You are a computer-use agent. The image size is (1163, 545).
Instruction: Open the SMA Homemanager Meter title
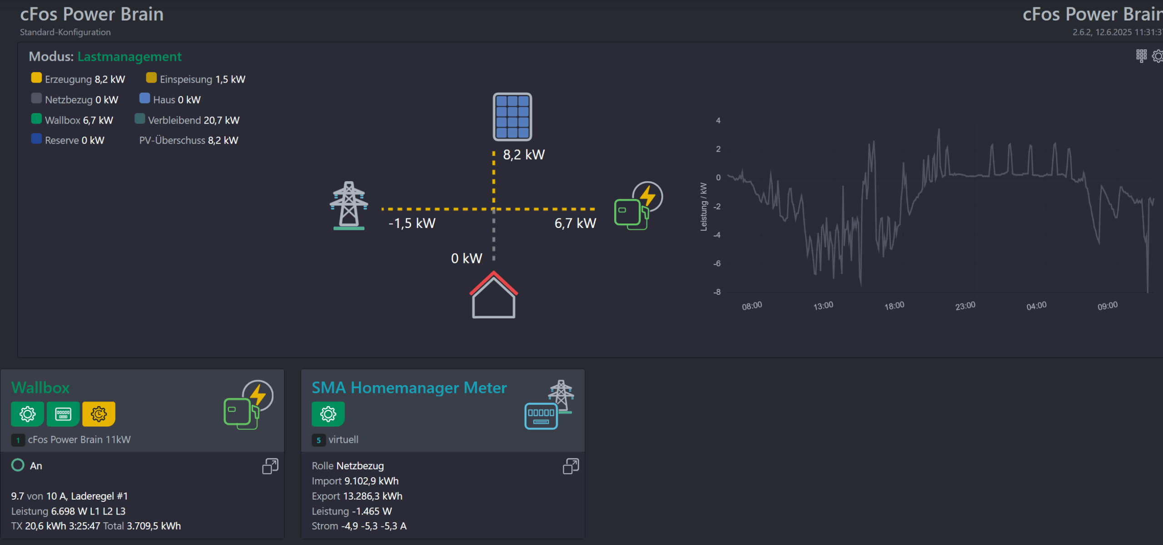point(409,388)
